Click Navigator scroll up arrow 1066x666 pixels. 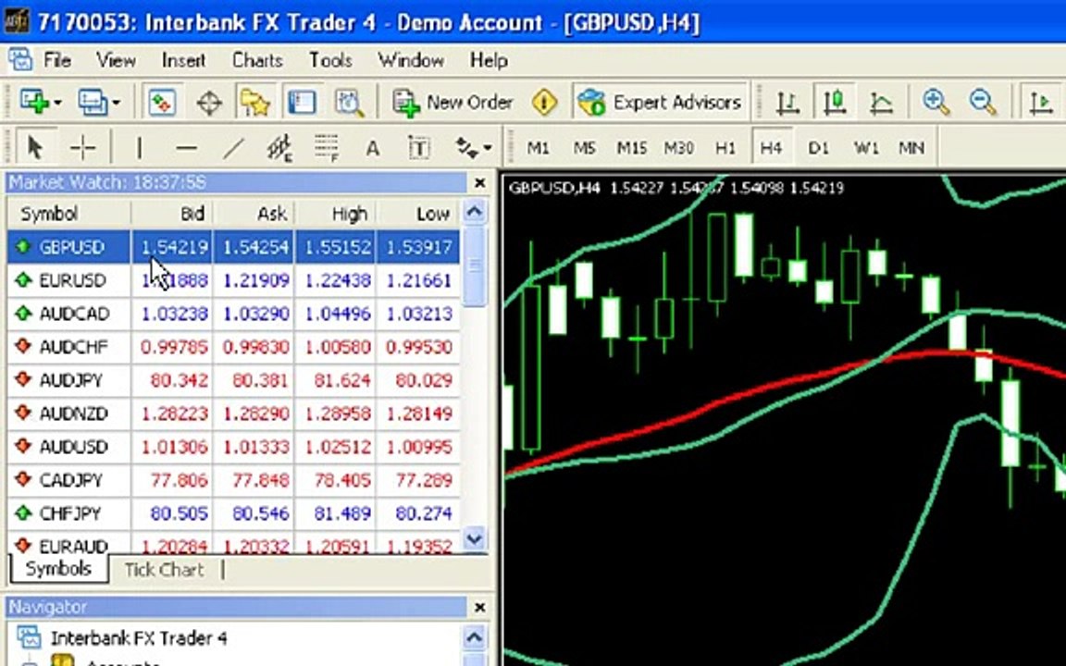(x=475, y=638)
